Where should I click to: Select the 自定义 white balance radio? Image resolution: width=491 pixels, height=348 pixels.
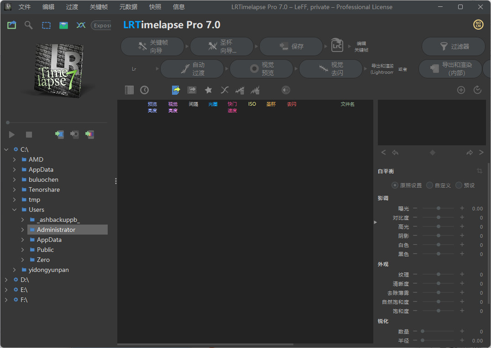430,185
